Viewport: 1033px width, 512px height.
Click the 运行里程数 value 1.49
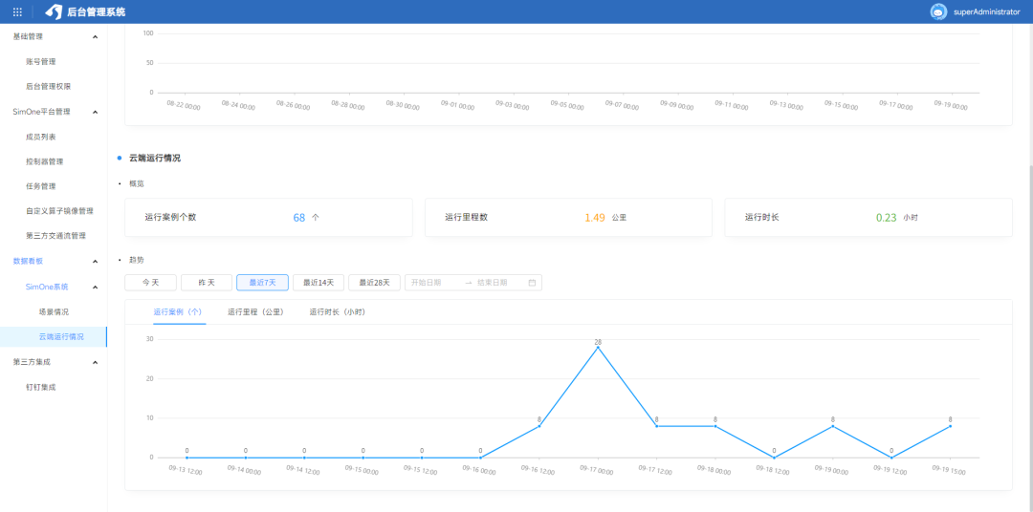pyautogui.click(x=595, y=218)
